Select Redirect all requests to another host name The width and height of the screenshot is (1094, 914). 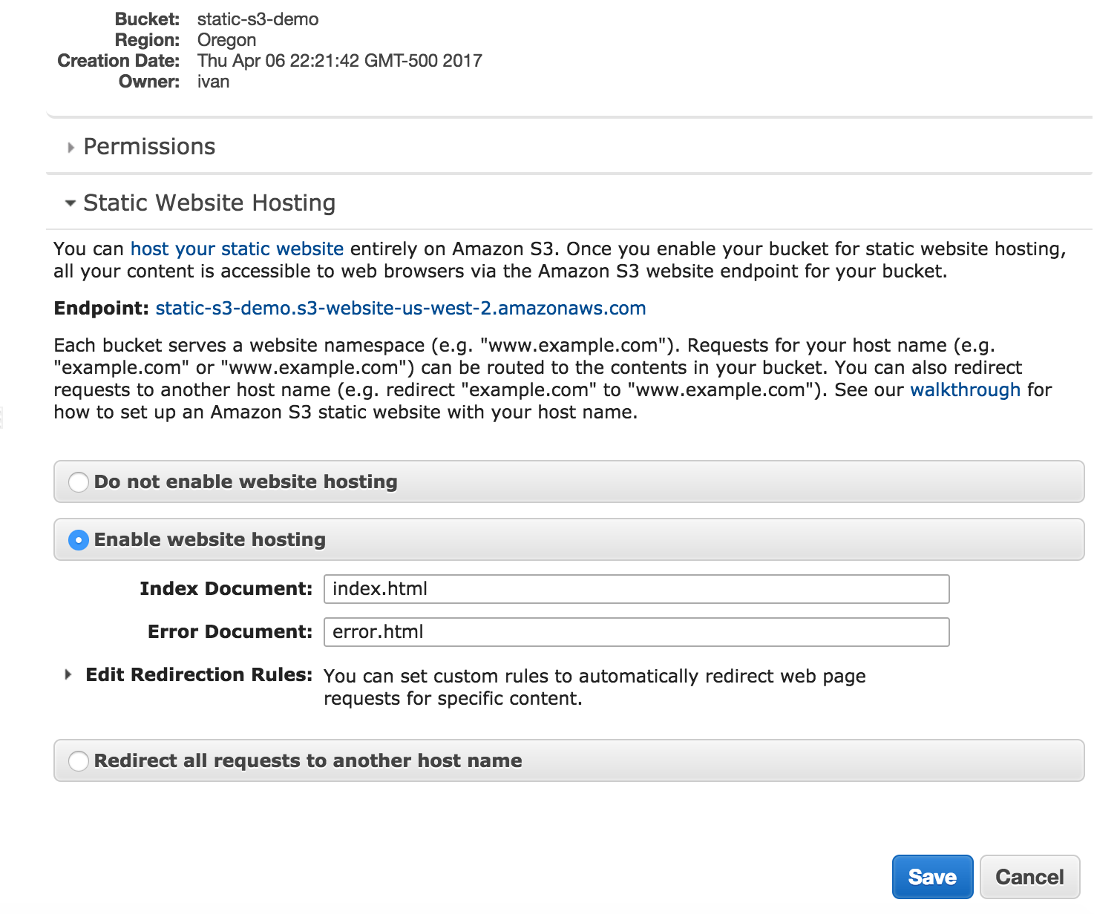(x=79, y=761)
